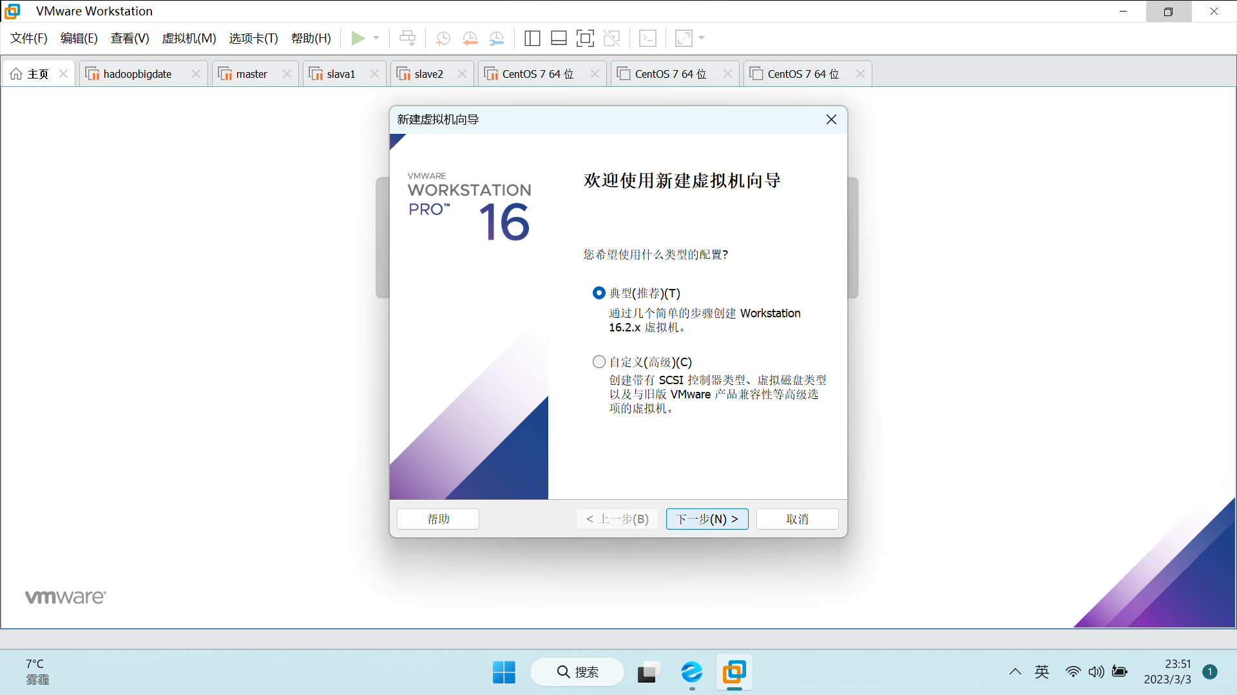The width and height of the screenshot is (1237, 695).
Task: Open the 文件(F) menu
Action: coord(29,39)
